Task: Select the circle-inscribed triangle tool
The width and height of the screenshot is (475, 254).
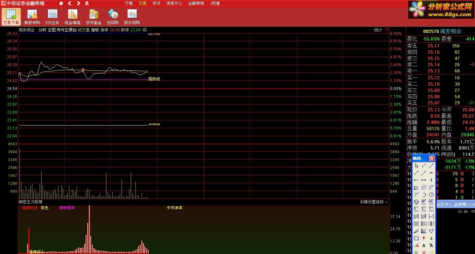Action: [417, 202]
